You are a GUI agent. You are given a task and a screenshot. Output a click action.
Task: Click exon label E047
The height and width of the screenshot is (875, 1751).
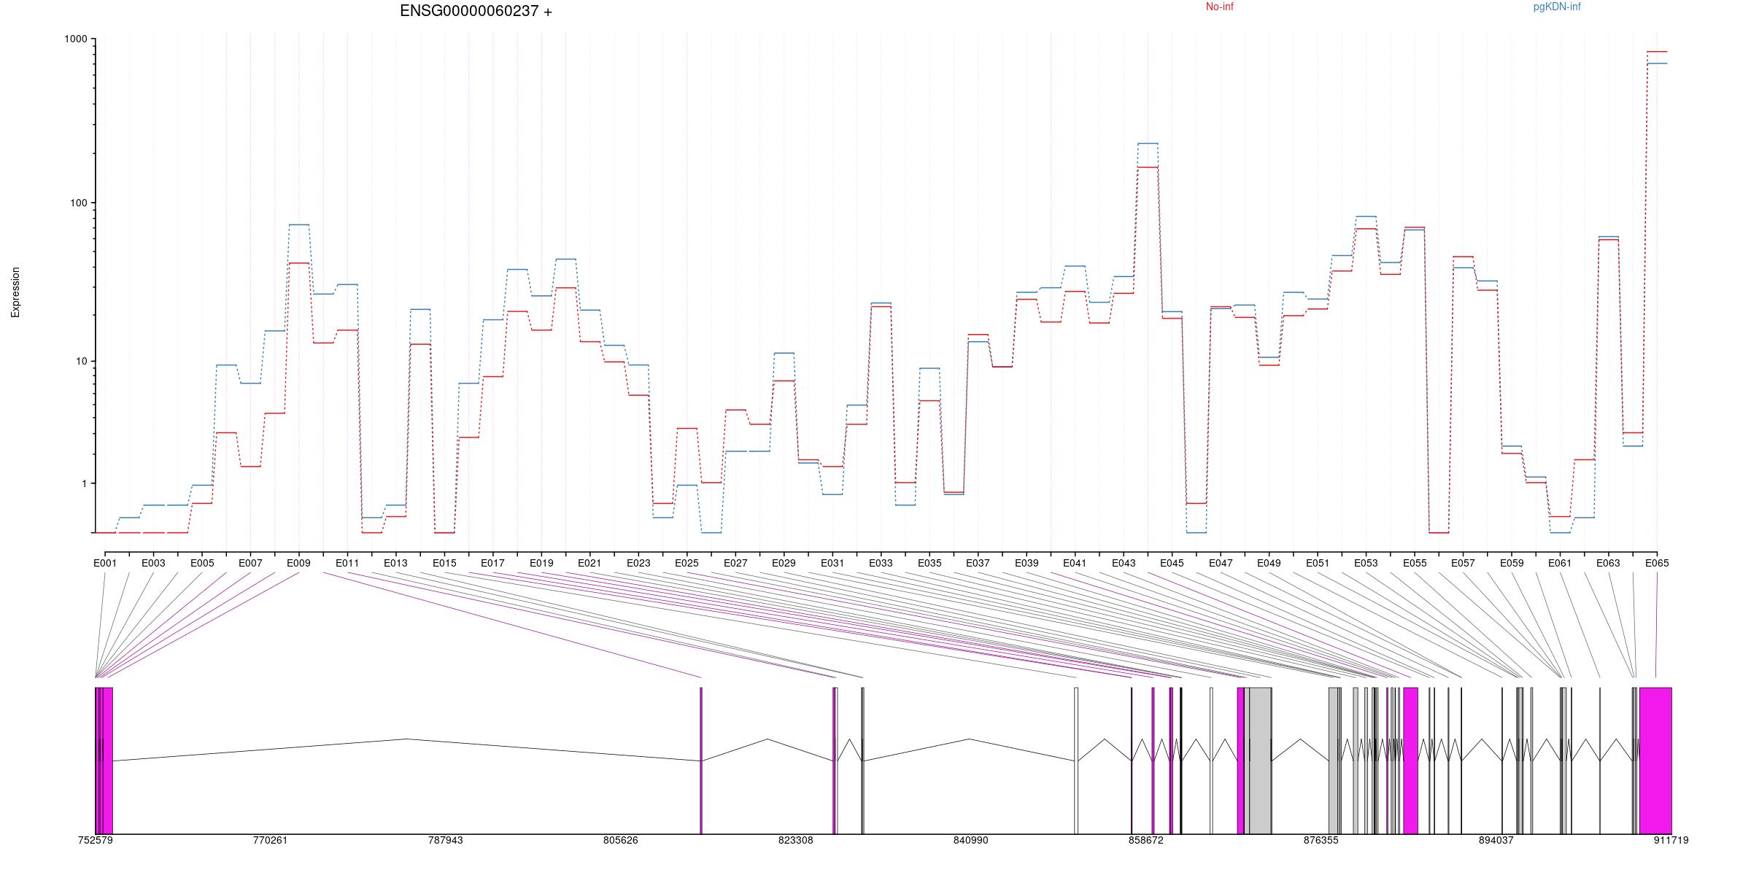click(1221, 563)
